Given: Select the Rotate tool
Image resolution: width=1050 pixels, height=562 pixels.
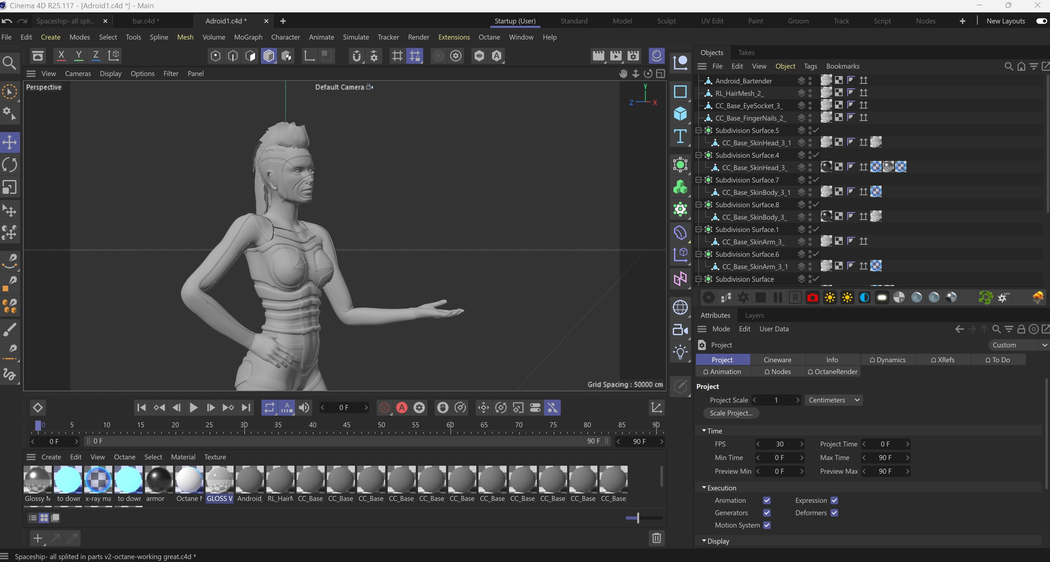Looking at the screenshot, I should tap(10, 165).
